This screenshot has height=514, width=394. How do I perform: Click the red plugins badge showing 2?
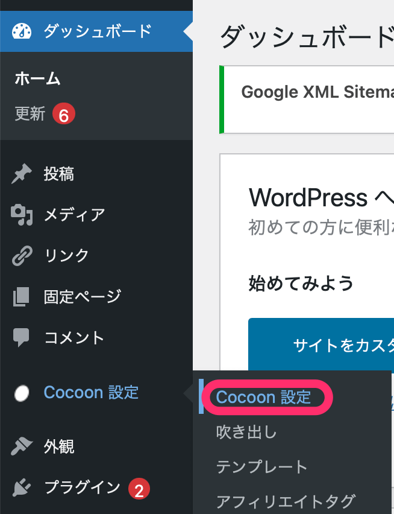[139, 490]
